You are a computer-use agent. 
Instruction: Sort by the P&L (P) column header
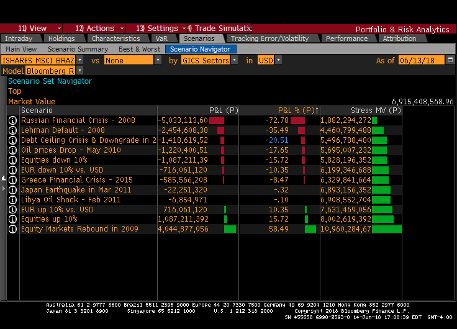pyautogui.click(x=198, y=110)
